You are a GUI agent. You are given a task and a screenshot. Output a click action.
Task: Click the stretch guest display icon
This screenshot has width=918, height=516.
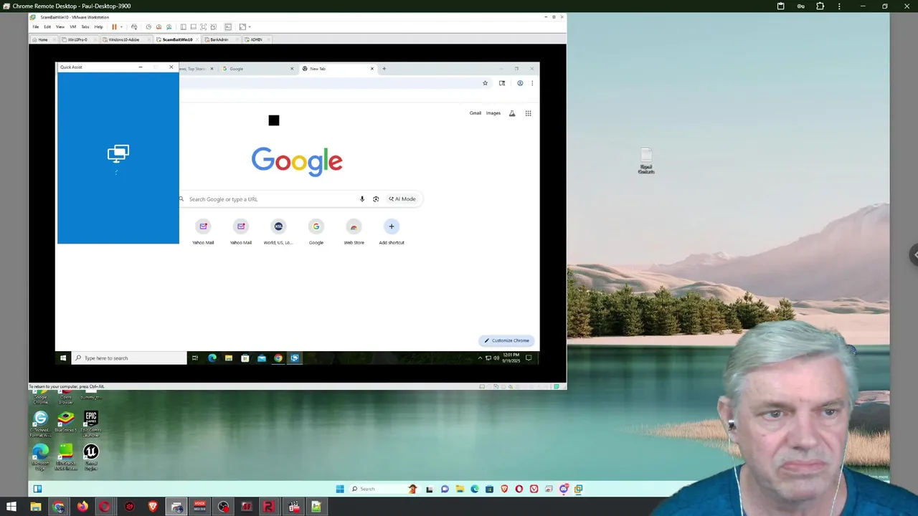[x=242, y=27]
